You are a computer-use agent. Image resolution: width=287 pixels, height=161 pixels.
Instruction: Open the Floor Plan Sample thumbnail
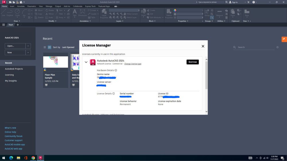click(x=55, y=62)
